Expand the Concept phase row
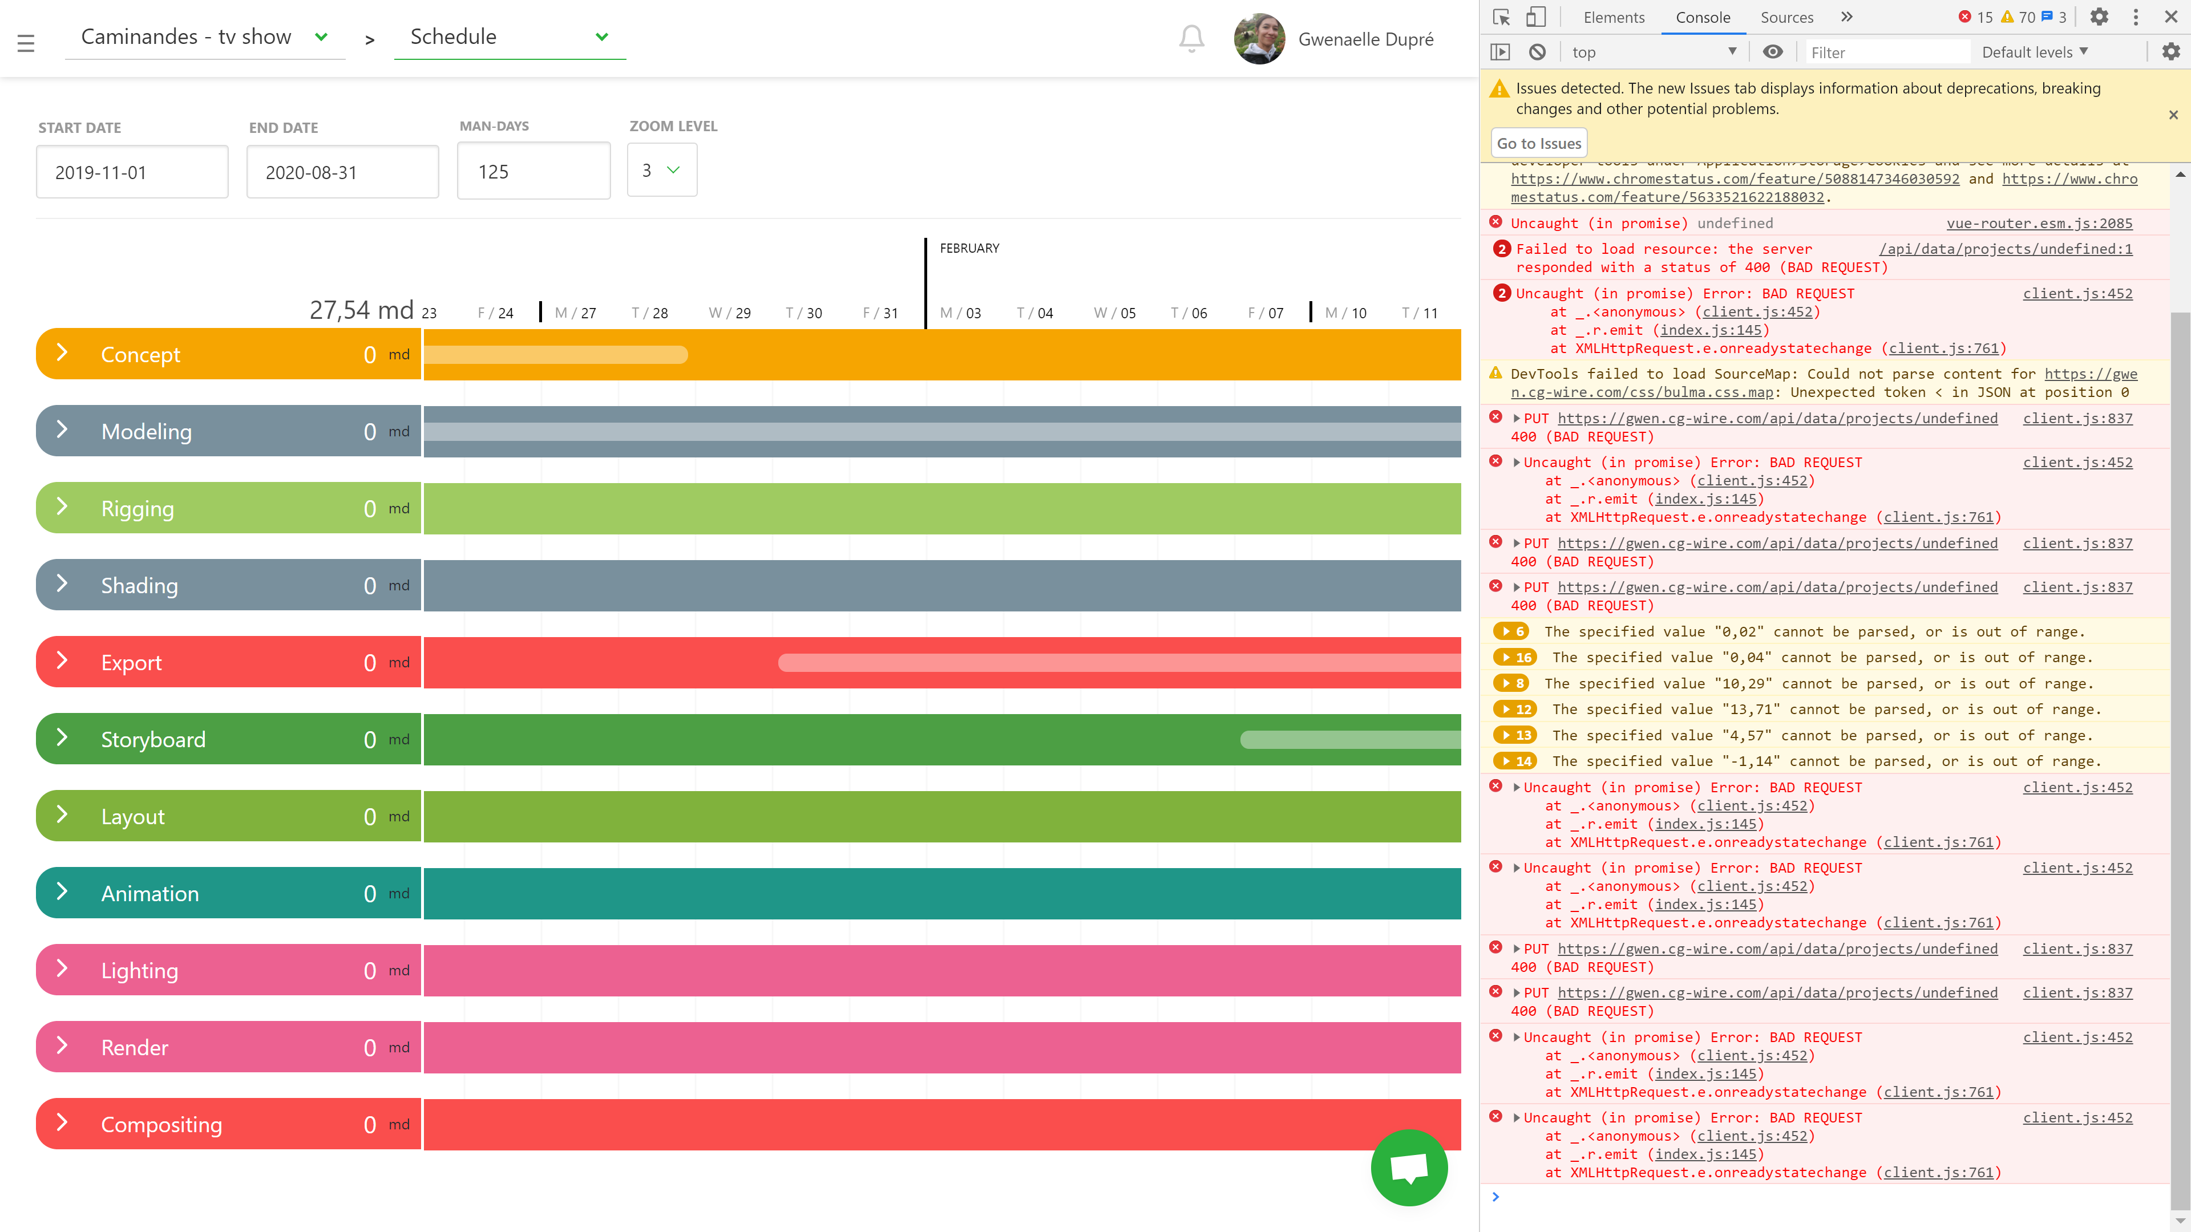This screenshot has width=2191, height=1232. click(x=61, y=353)
